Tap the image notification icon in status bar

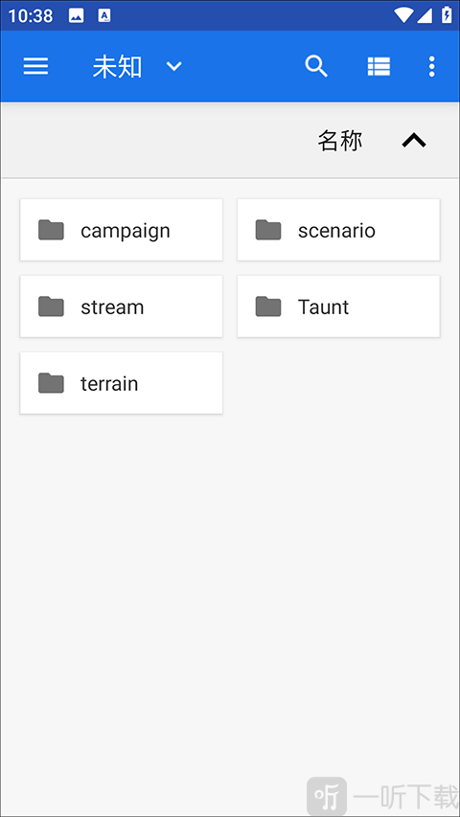[x=76, y=15]
